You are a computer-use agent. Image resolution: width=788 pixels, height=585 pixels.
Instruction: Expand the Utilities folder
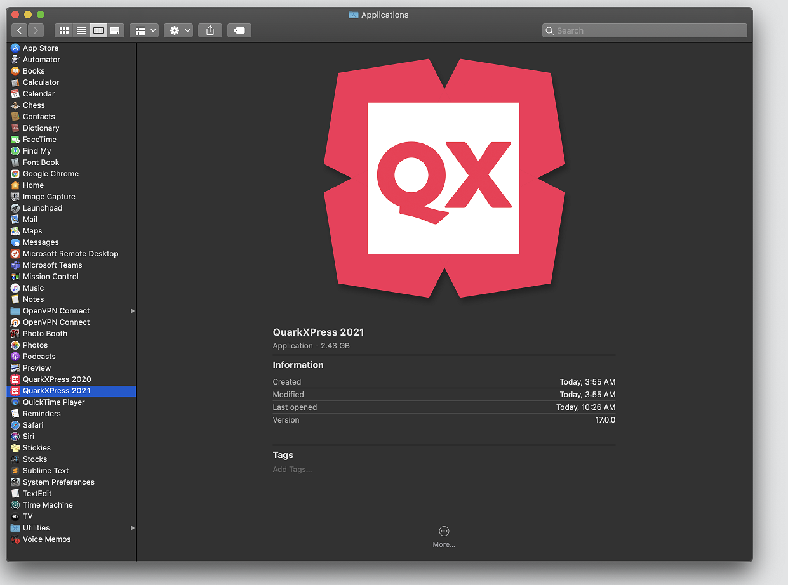(132, 527)
